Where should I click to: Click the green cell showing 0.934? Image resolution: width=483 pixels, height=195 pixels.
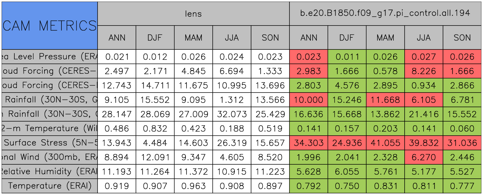click(424, 86)
